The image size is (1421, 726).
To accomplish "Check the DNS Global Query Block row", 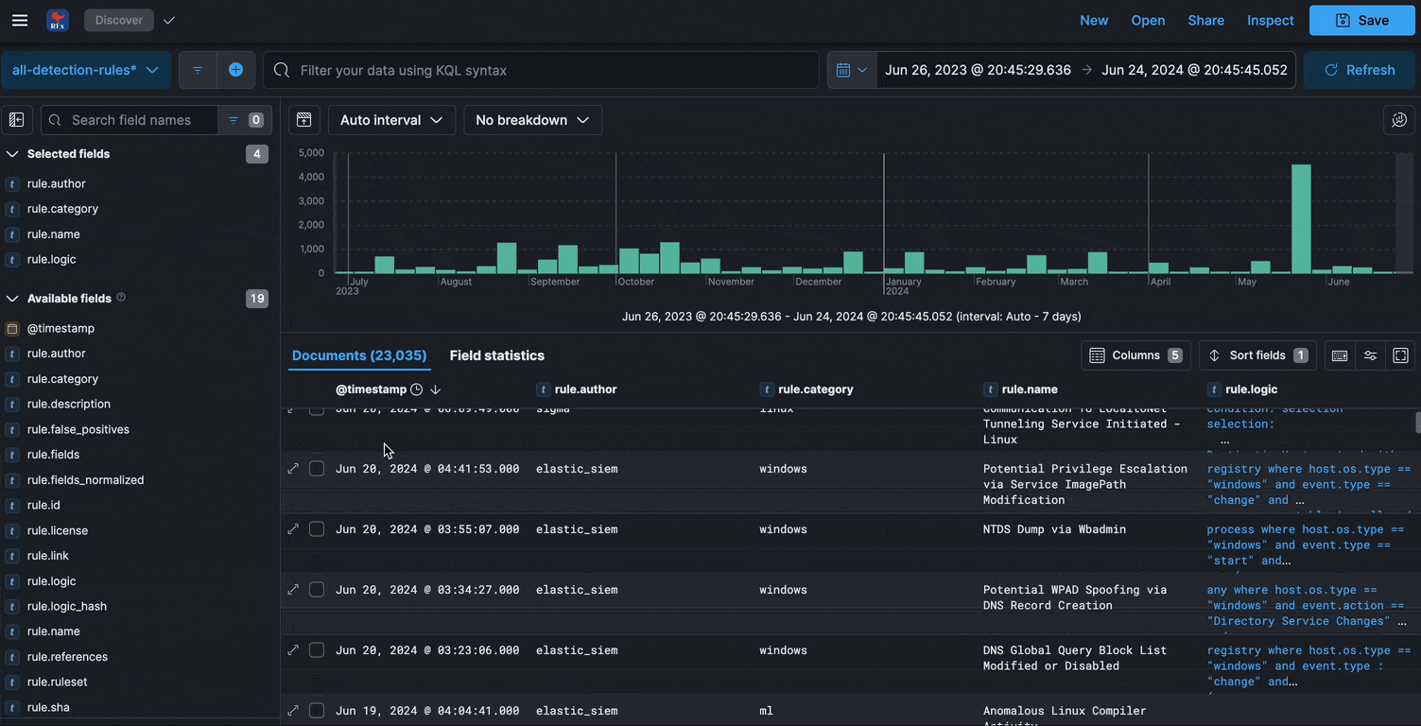I will [317, 650].
